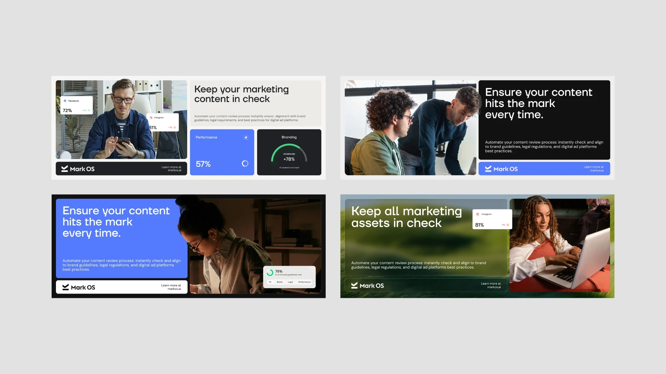The width and height of the screenshot is (666, 374).
Task: Click the pie chart icon on Performance tile
Action: 246,137
